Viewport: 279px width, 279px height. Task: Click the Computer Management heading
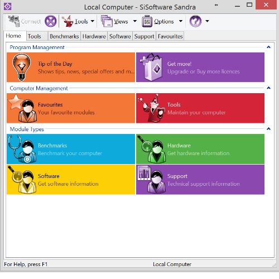[x=39, y=88]
